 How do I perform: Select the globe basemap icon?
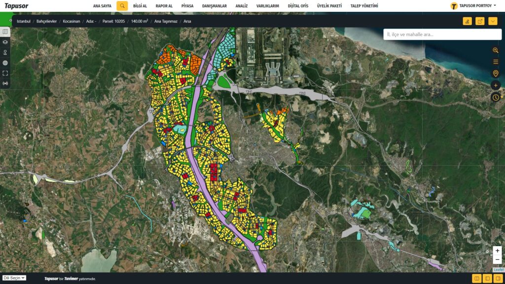click(5, 63)
